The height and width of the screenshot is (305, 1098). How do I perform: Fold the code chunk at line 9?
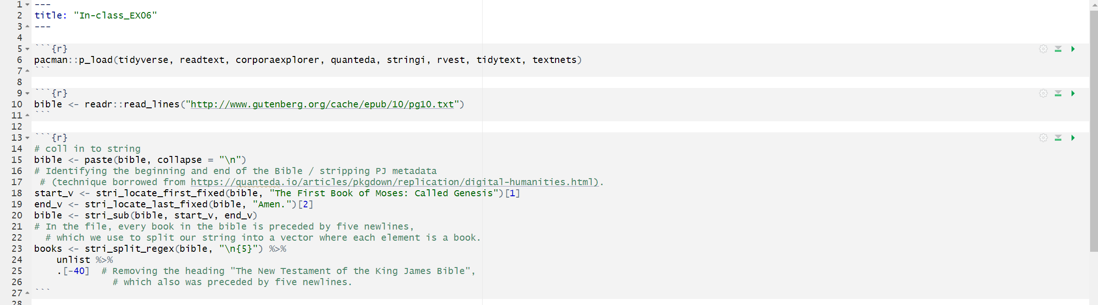point(27,93)
